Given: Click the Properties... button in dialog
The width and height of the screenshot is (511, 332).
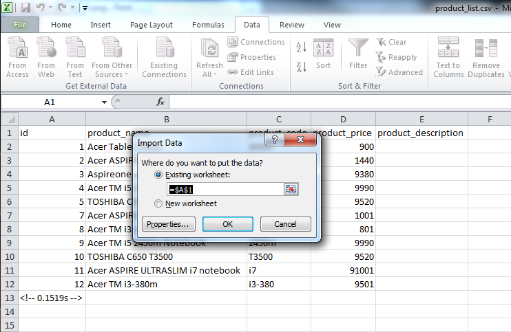Looking at the screenshot, I should [x=169, y=224].
